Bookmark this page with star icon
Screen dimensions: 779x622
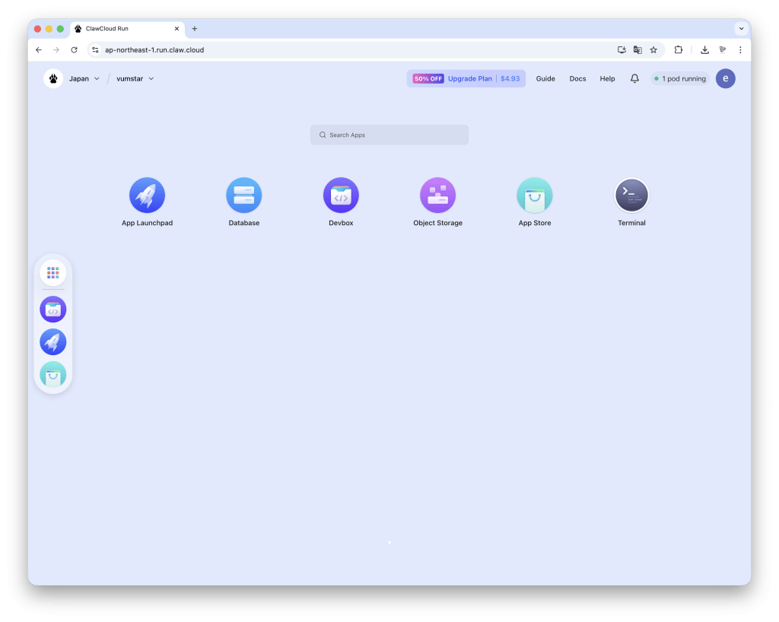(x=653, y=49)
